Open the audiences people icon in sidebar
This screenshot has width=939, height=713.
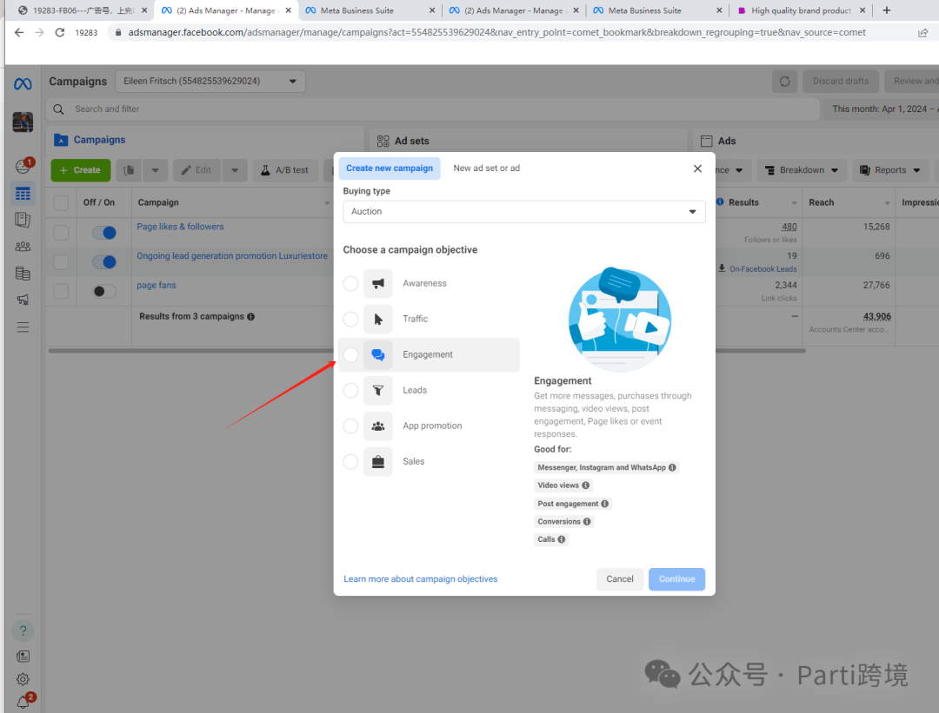pos(23,247)
